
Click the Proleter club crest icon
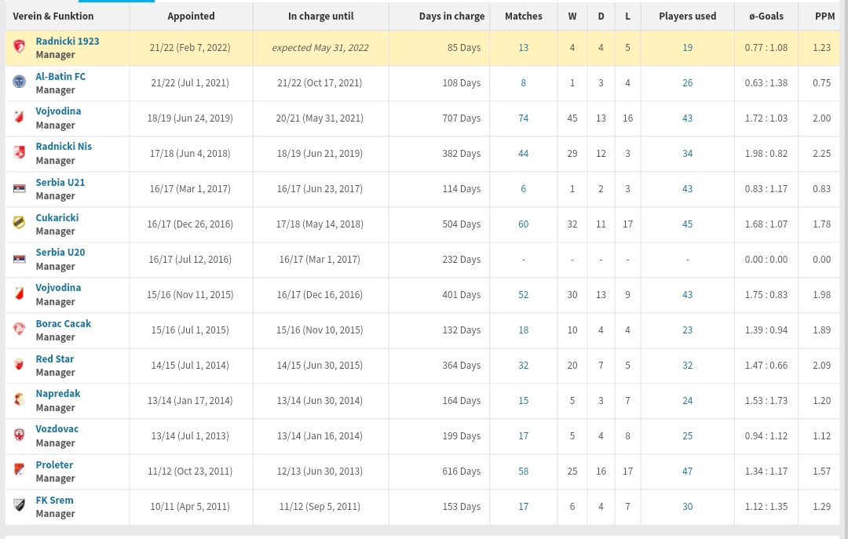tap(19, 470)
